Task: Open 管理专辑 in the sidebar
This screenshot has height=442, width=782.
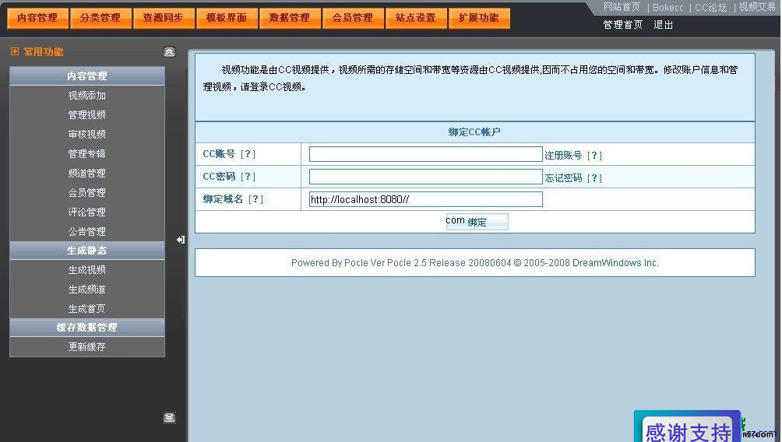Action: coord(87,153)
